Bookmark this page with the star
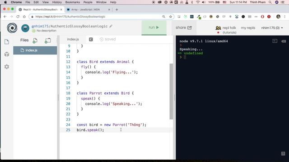The image size is (289, 162). (171, 17)
